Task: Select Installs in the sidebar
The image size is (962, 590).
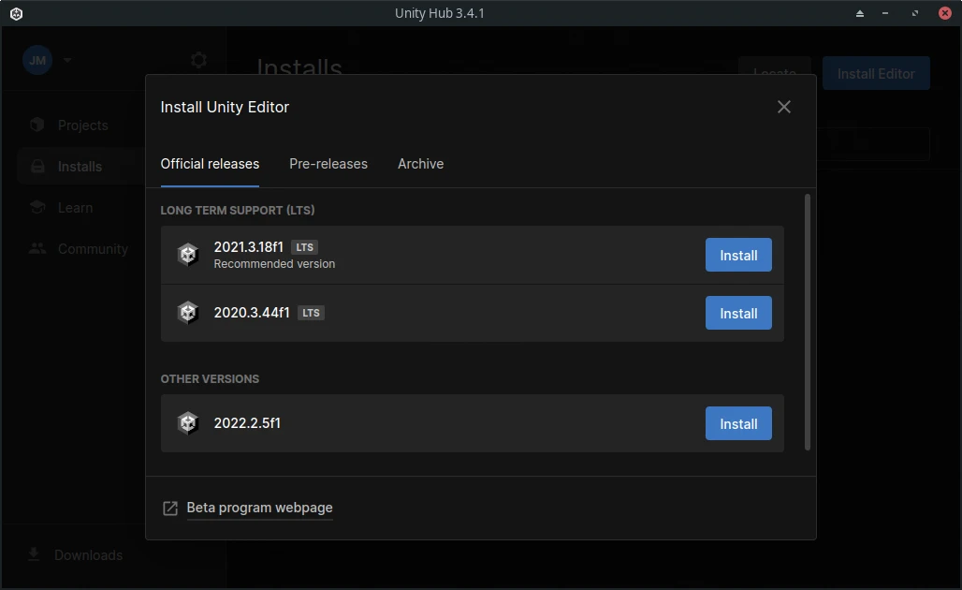Action: click(x=80, y=167)
